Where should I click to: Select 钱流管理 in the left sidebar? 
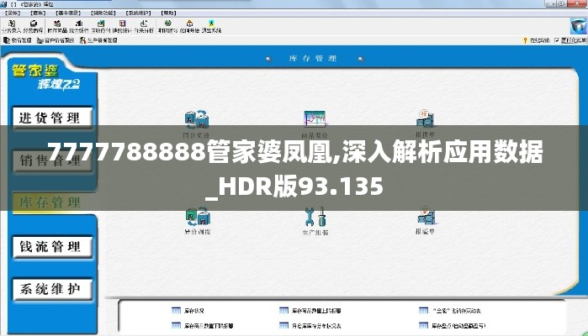50,247
